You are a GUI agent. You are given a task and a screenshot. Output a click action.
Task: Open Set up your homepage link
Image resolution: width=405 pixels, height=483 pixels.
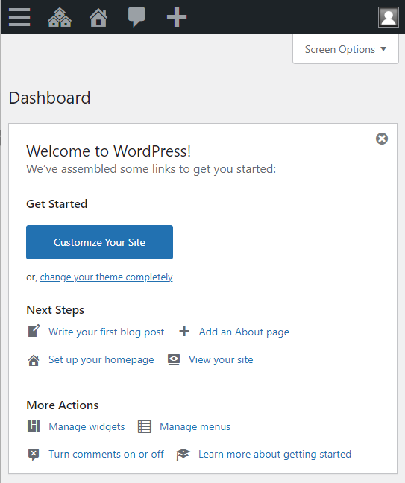101,359
